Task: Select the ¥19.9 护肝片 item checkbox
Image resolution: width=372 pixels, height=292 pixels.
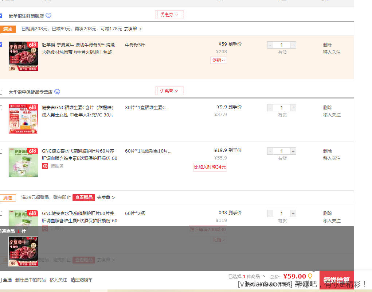Action: point(1,151)
